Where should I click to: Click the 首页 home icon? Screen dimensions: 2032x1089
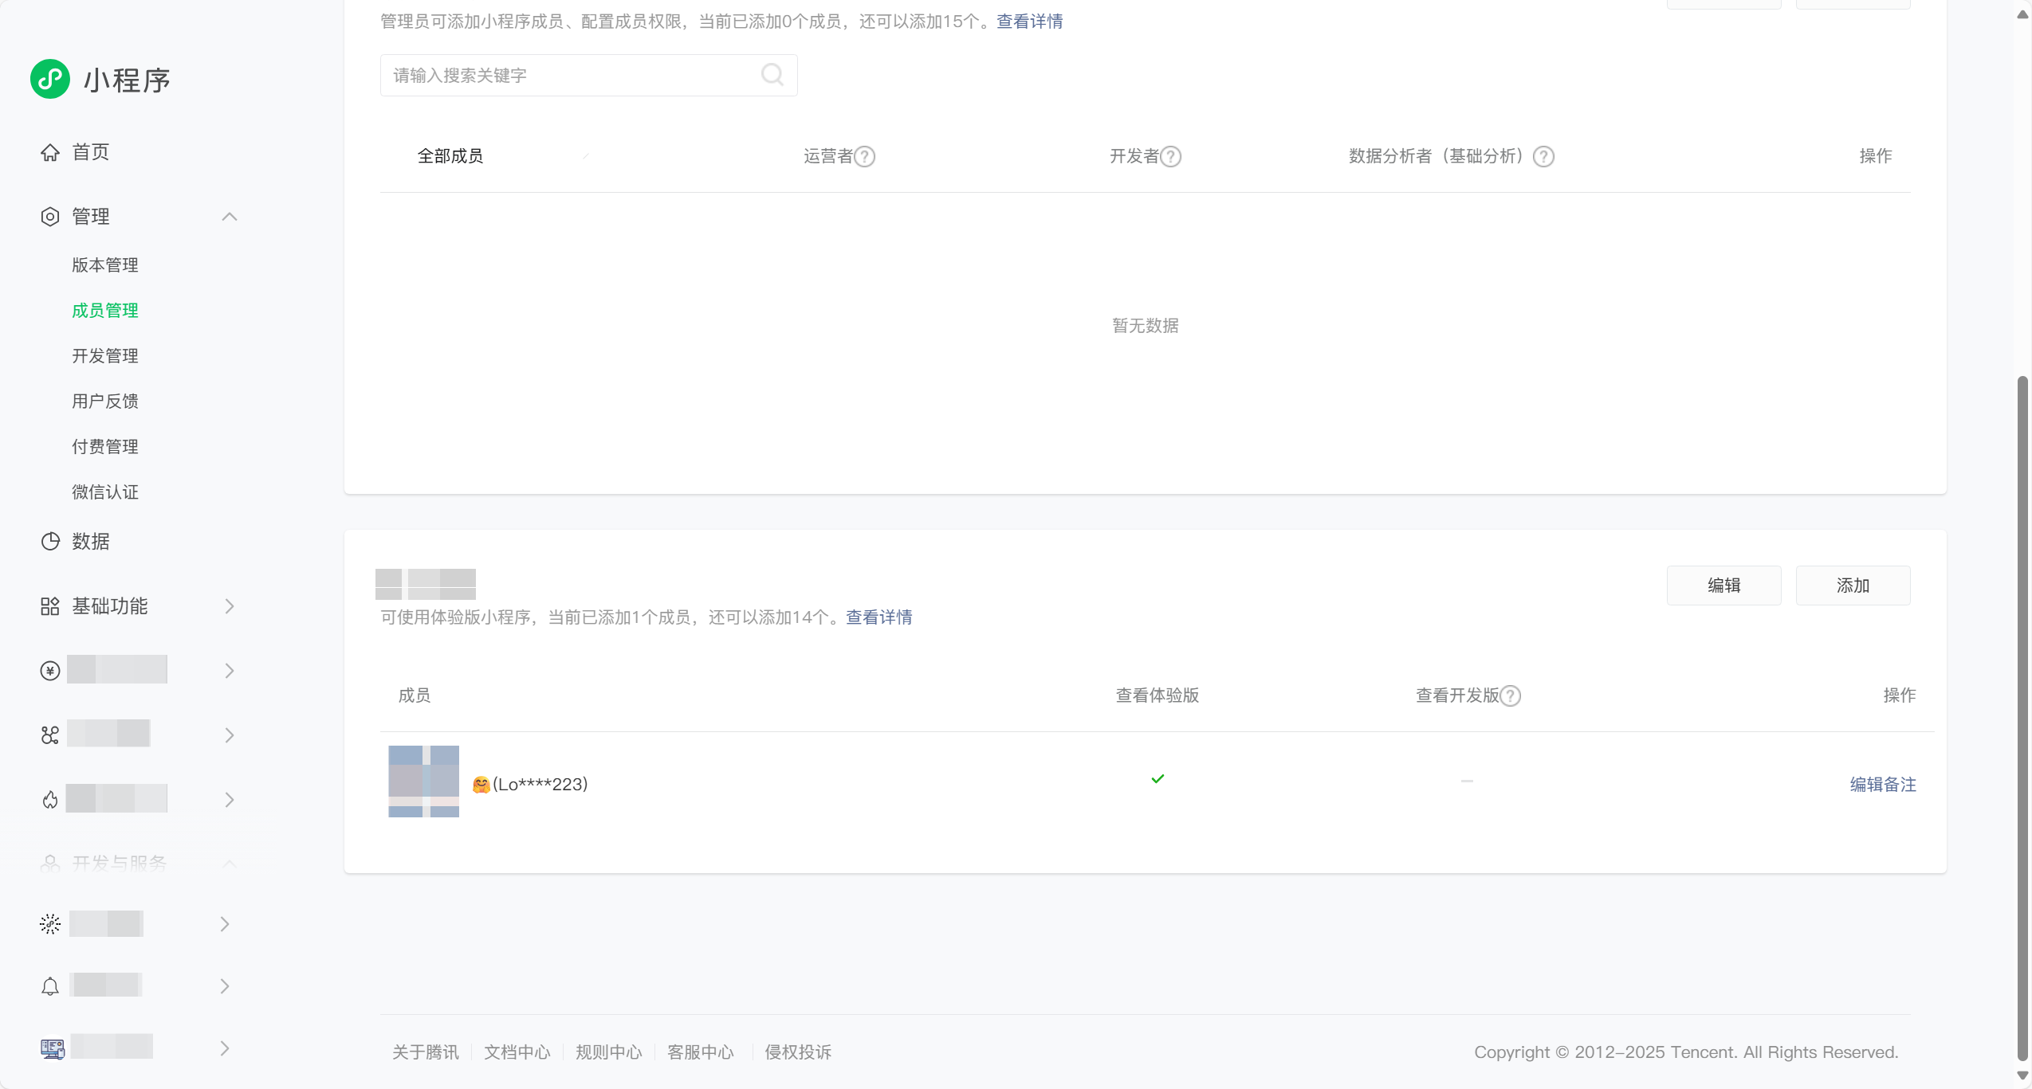tap(50, 152)
